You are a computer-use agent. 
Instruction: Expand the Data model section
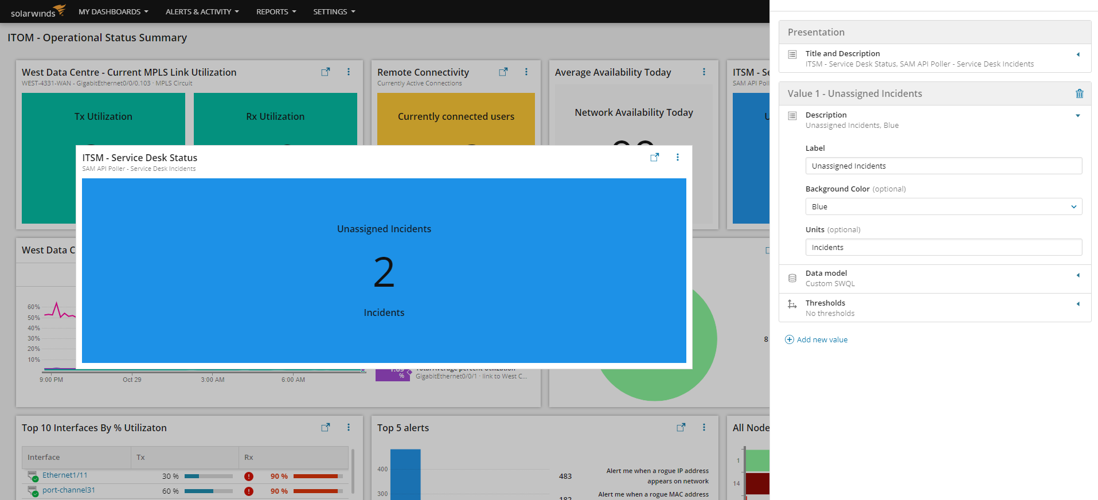pyautogui.click(x=1078, y=275)
